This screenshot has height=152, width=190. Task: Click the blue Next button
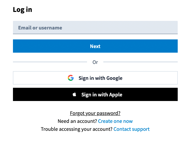pos(95,46)
